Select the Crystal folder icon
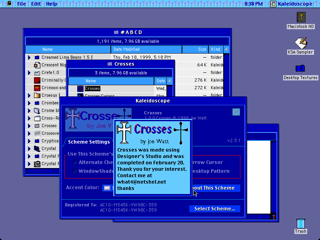The width and height of the screenshot is (320, 240). [37, 149]
